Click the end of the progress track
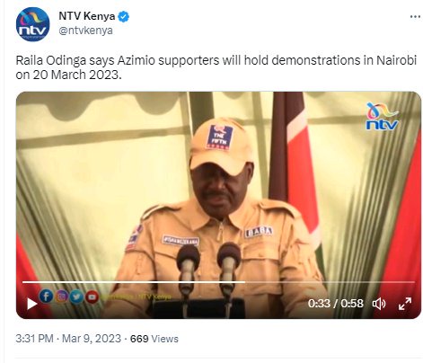The height and width of the screenshot is (363, 423). 413,282
